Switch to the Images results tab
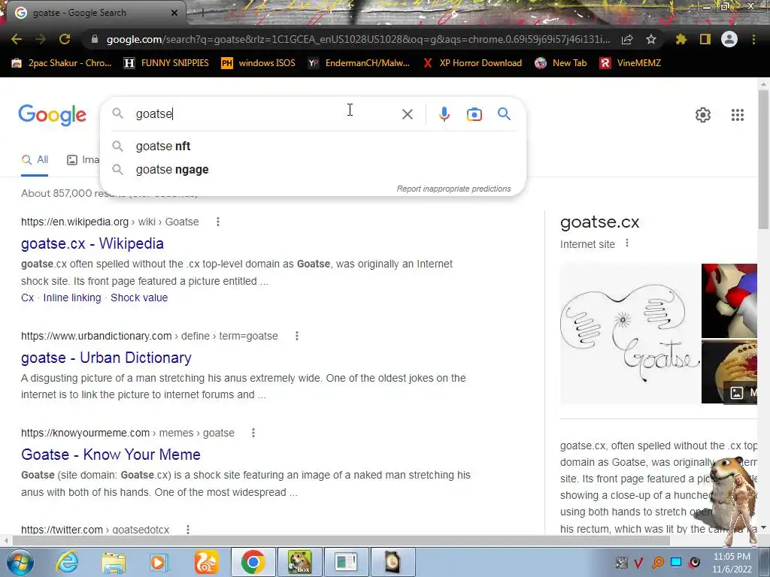Screen dimensions: 770x577 pos(83,159)
